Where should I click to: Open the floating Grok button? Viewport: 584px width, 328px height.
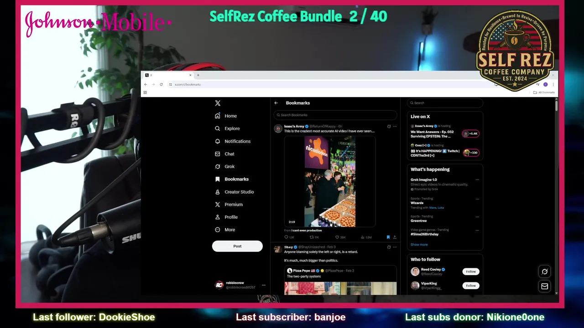point(544,272)
